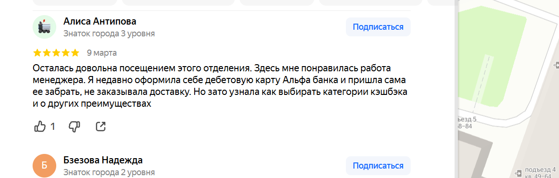Share Алиса Антипова's review via share icon
Viewport: 559px width, 178px height.
(x=101, y=127)
